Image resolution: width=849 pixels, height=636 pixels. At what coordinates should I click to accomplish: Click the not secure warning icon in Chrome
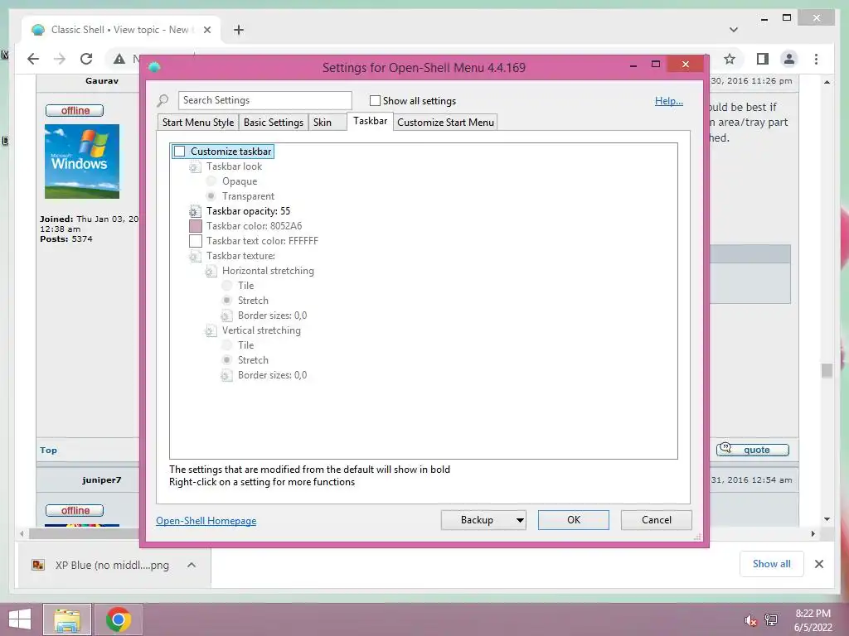coord(119,59)
